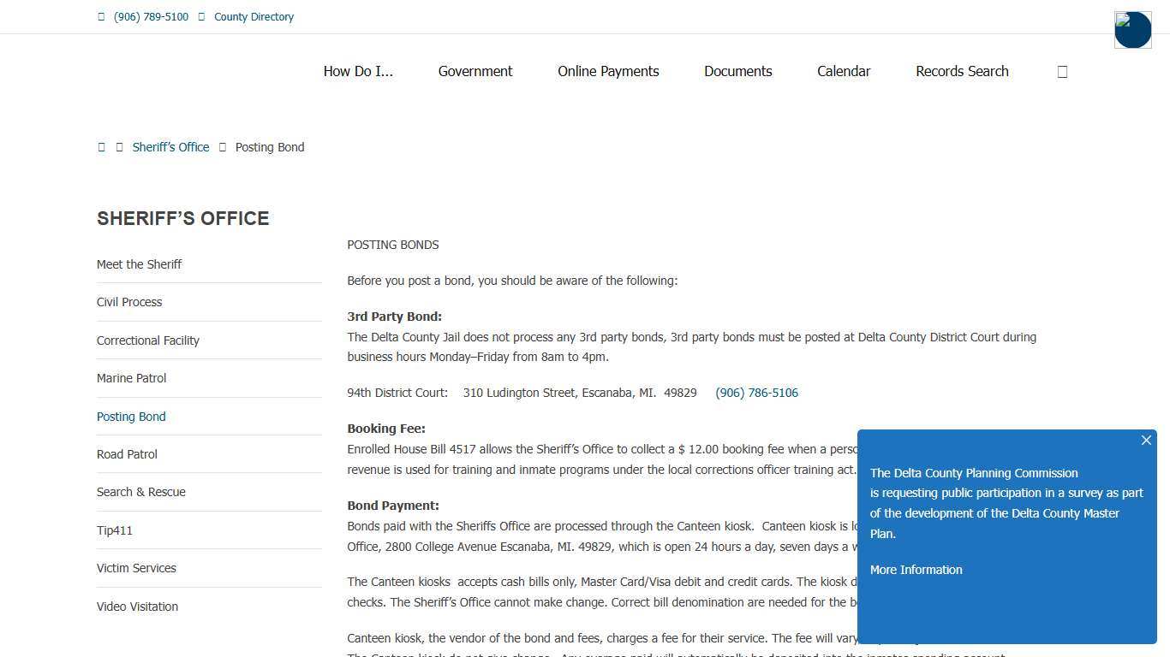Go to the Calendar page
Image resolution: width=1170 pixels, height=657 pixels.
click(x=844, y=72)
